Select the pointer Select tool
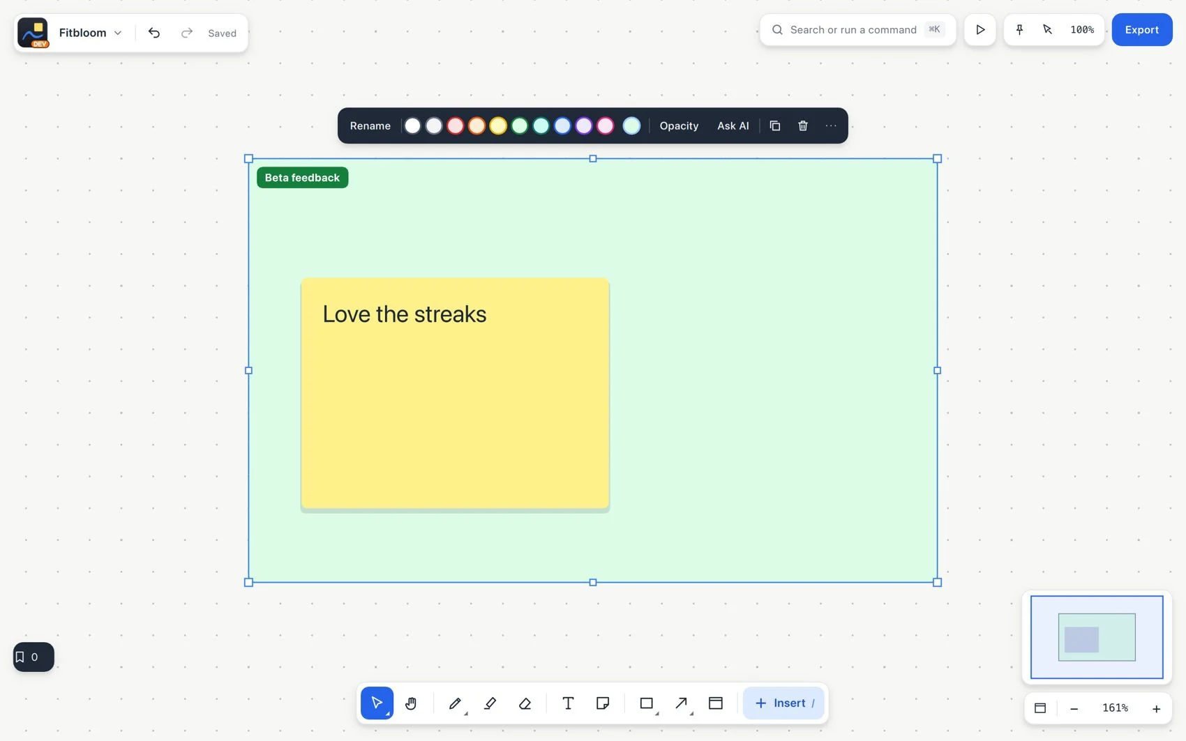1186x741 pixels. coord(377,703)
